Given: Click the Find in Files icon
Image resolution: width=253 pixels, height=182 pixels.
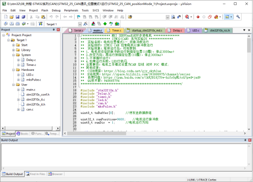Looking at the screenshot, I should click(173, 17).
